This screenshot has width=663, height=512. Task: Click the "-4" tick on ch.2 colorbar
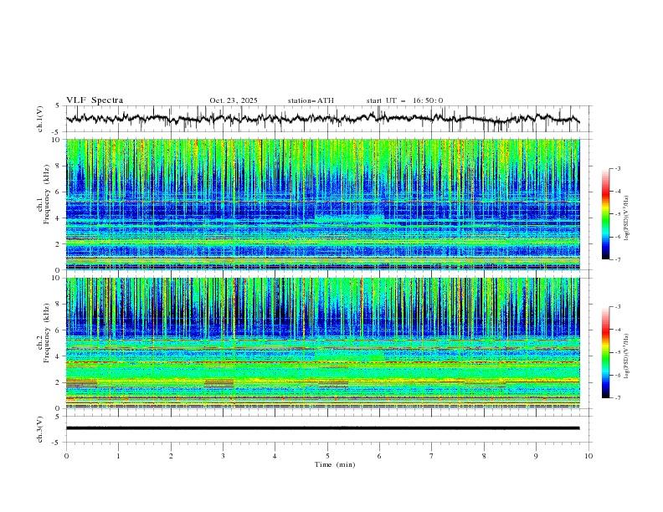click(617, 330)
